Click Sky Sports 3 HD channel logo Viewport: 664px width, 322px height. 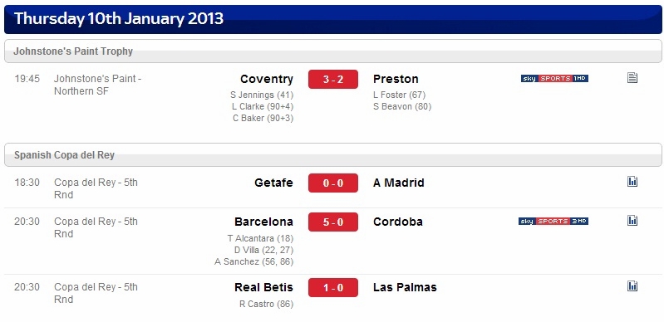point(553,222)
